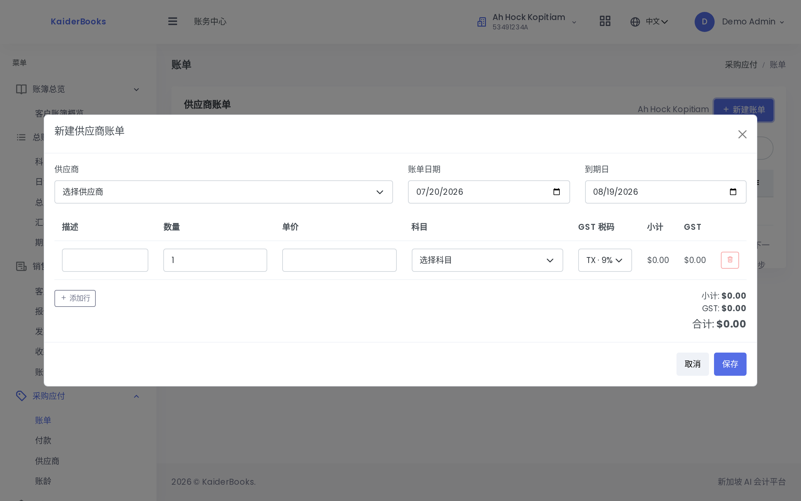The image size is (801, 501).
Task: Open calendar picker for 账单日期
Action: click(x=556, y=192)
